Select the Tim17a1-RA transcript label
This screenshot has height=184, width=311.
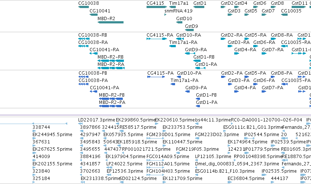tap(183, 42)
